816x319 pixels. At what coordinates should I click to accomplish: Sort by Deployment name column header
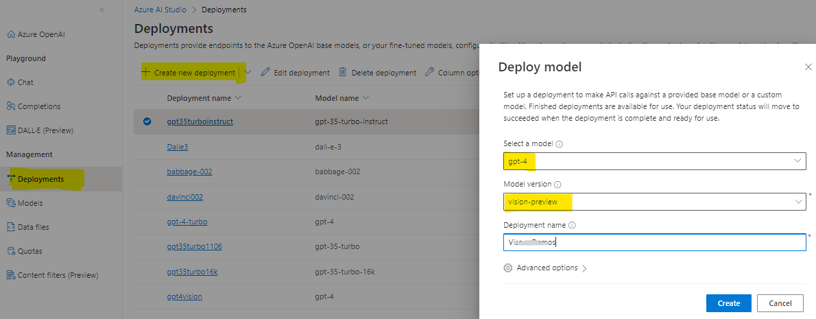(204, 98)
